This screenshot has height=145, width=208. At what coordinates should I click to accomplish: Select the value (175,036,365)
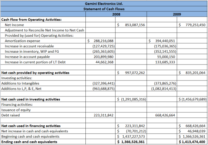pos(165,46)
